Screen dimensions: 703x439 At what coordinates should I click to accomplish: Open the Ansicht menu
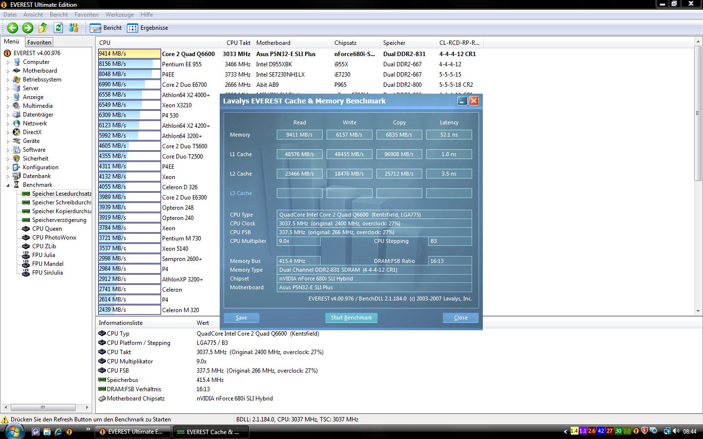(33, 15)
